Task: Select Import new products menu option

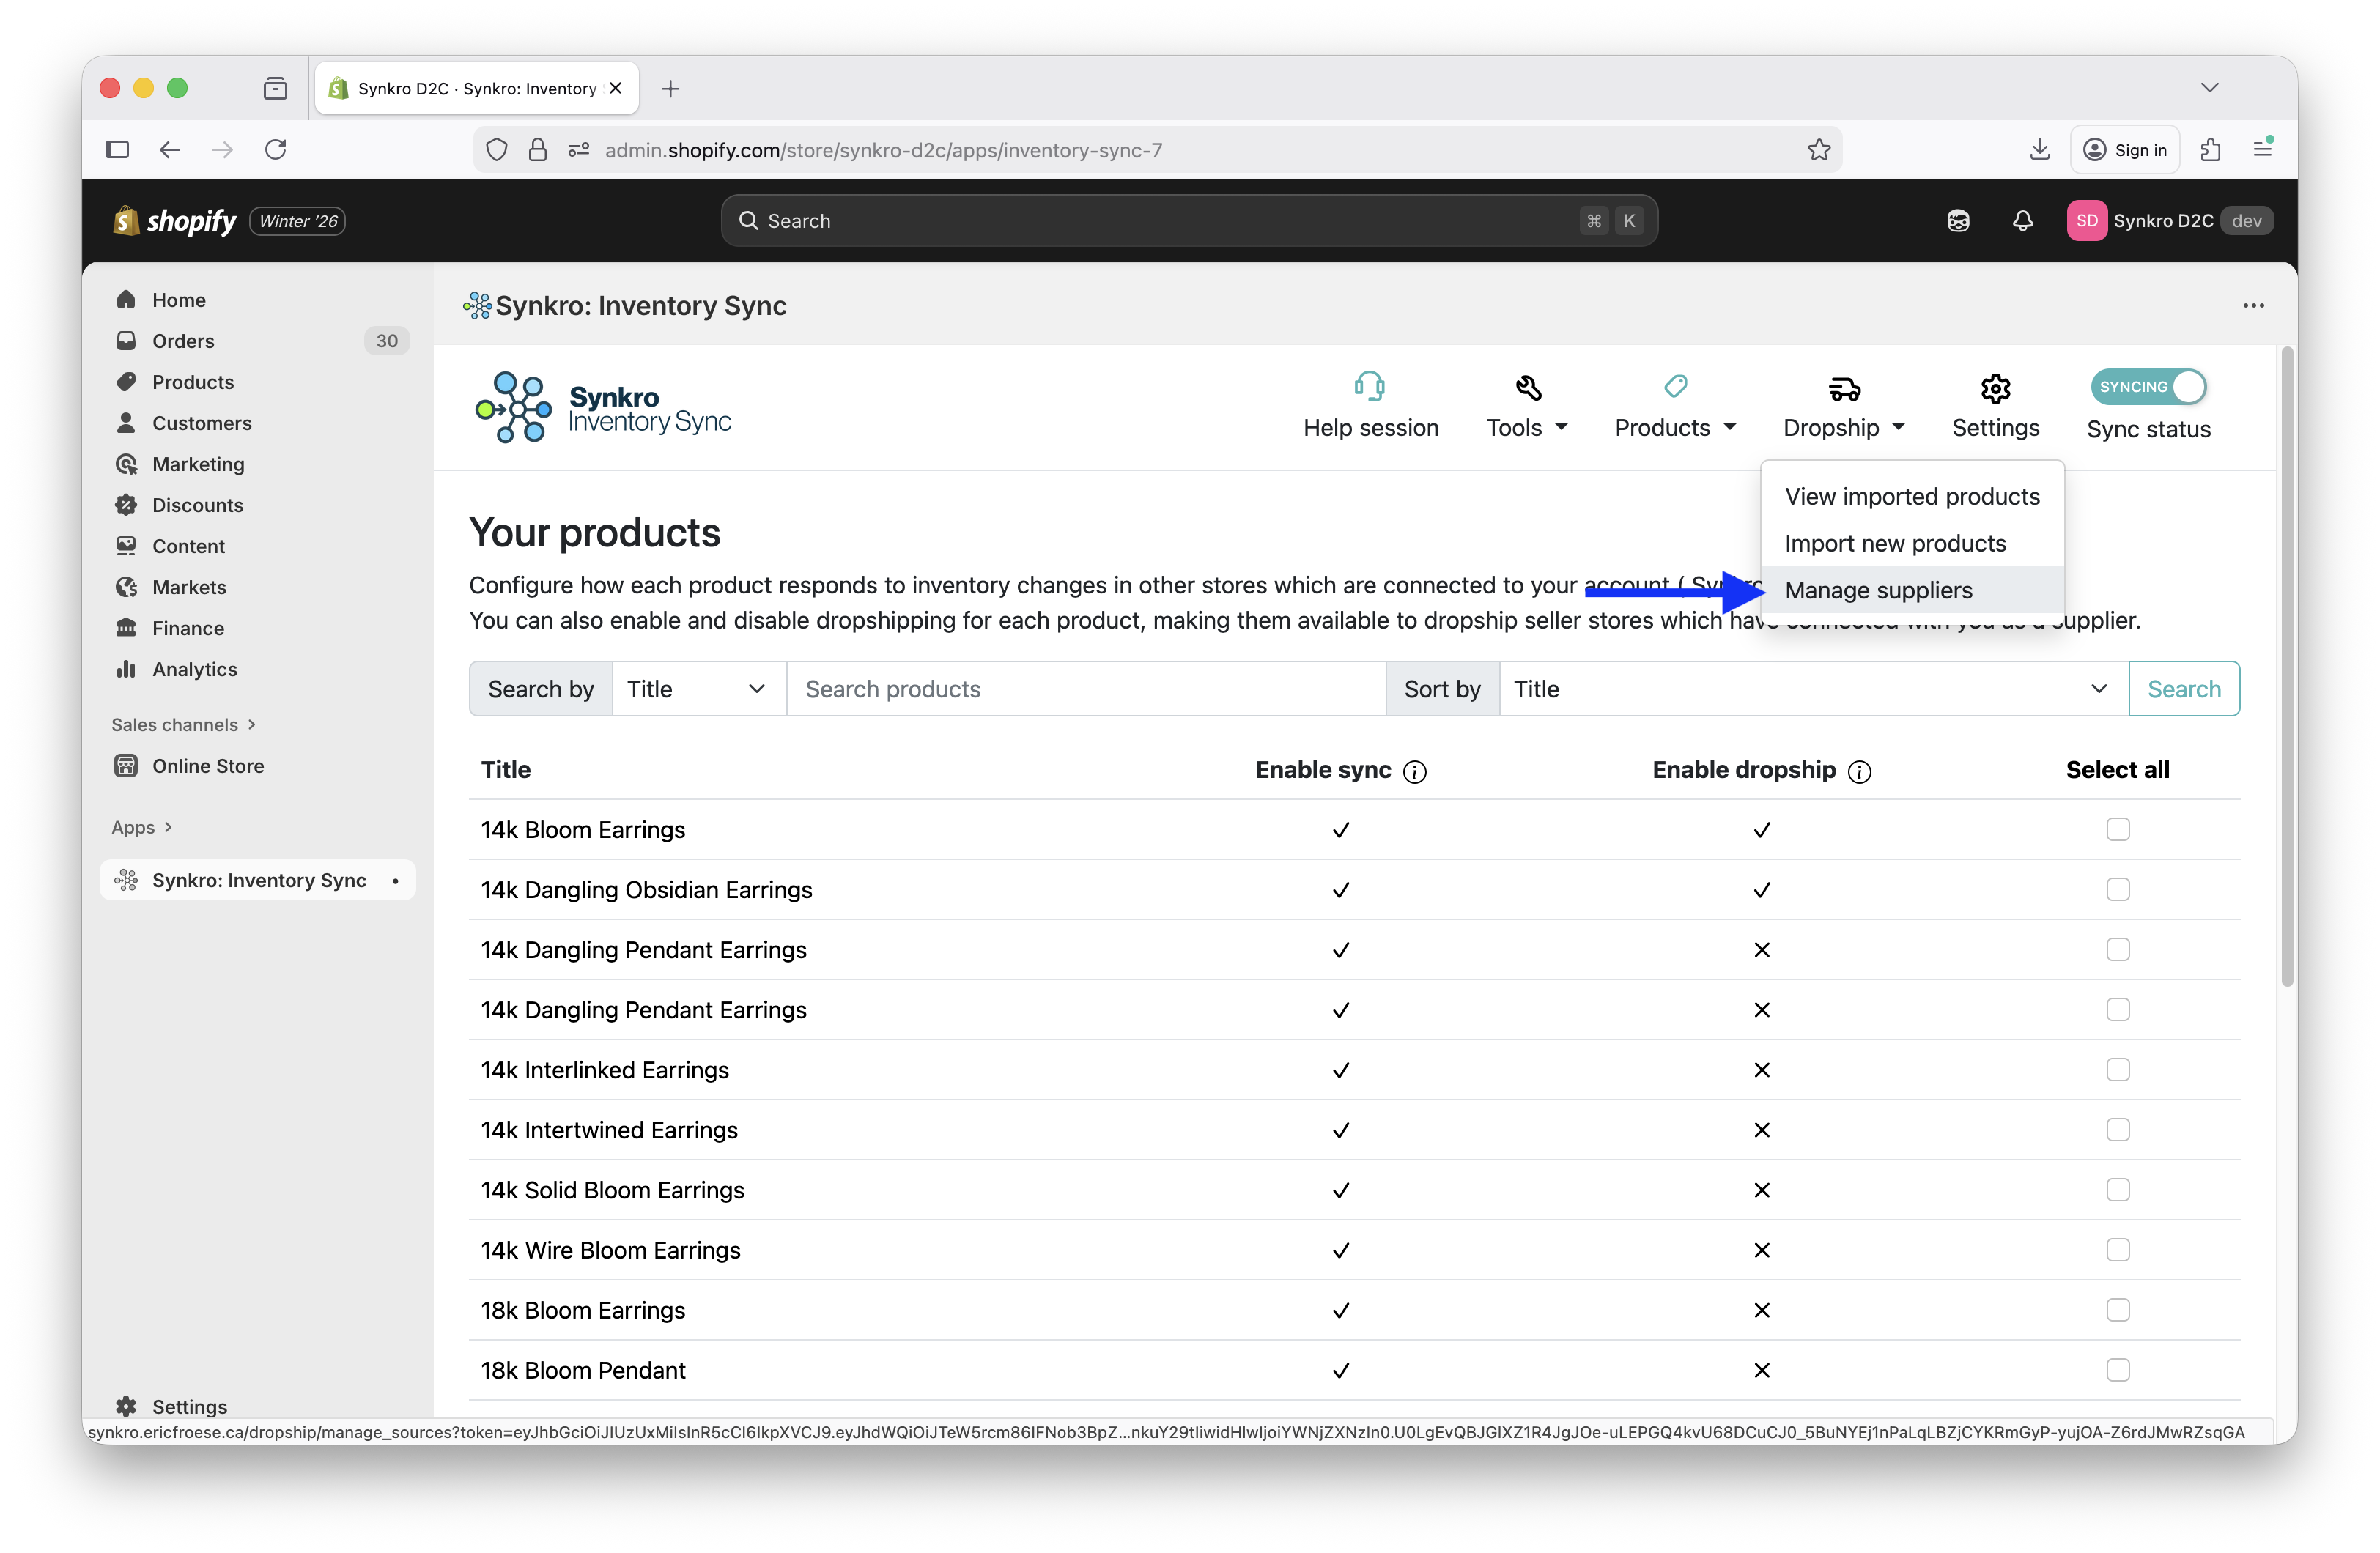Action: click(1894, 543)
